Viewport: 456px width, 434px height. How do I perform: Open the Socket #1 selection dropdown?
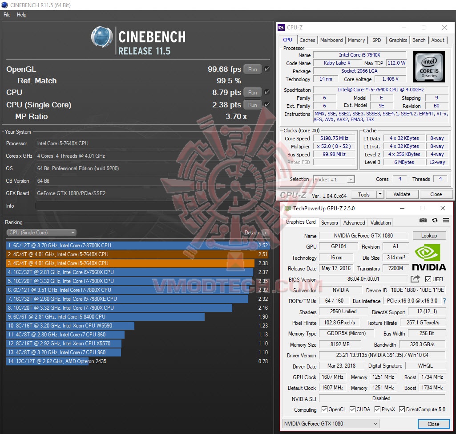[334, 180]
